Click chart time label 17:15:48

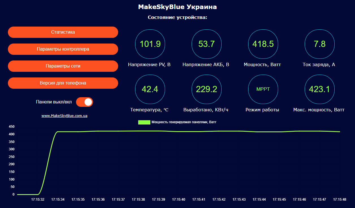click(x=340, y=200)
